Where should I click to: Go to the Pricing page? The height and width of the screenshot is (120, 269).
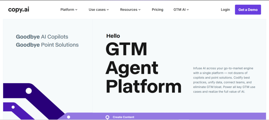[x=158, y=10]
